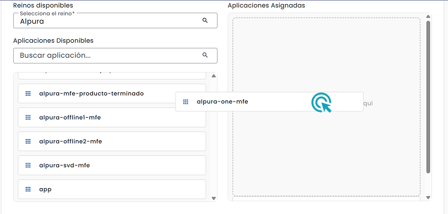This screenshot has height=214, width=448.
Task: Click the grip icon of alpura-mfe-producto-terminado
Action: click(28, 93)
